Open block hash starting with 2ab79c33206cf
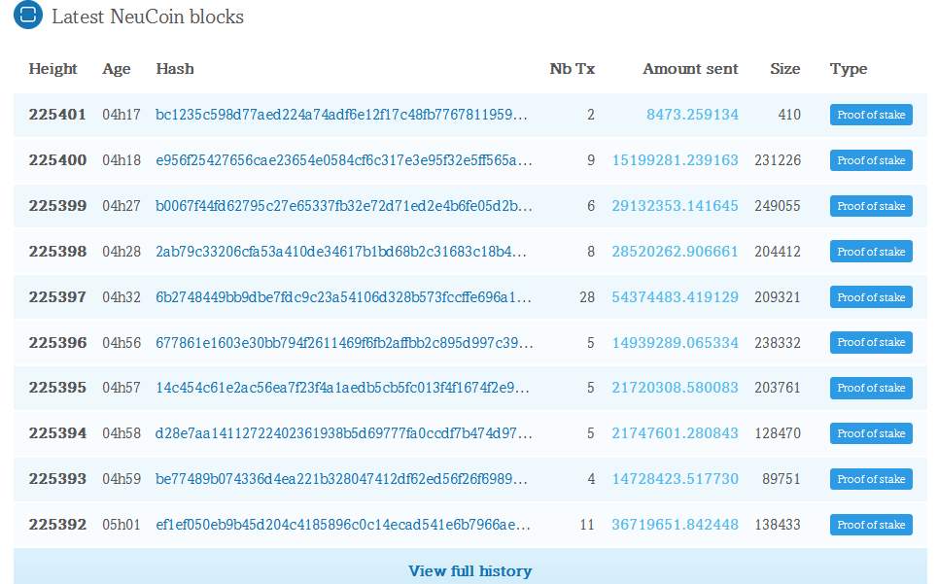Screen dimensions: 938x584 (341, 252)
